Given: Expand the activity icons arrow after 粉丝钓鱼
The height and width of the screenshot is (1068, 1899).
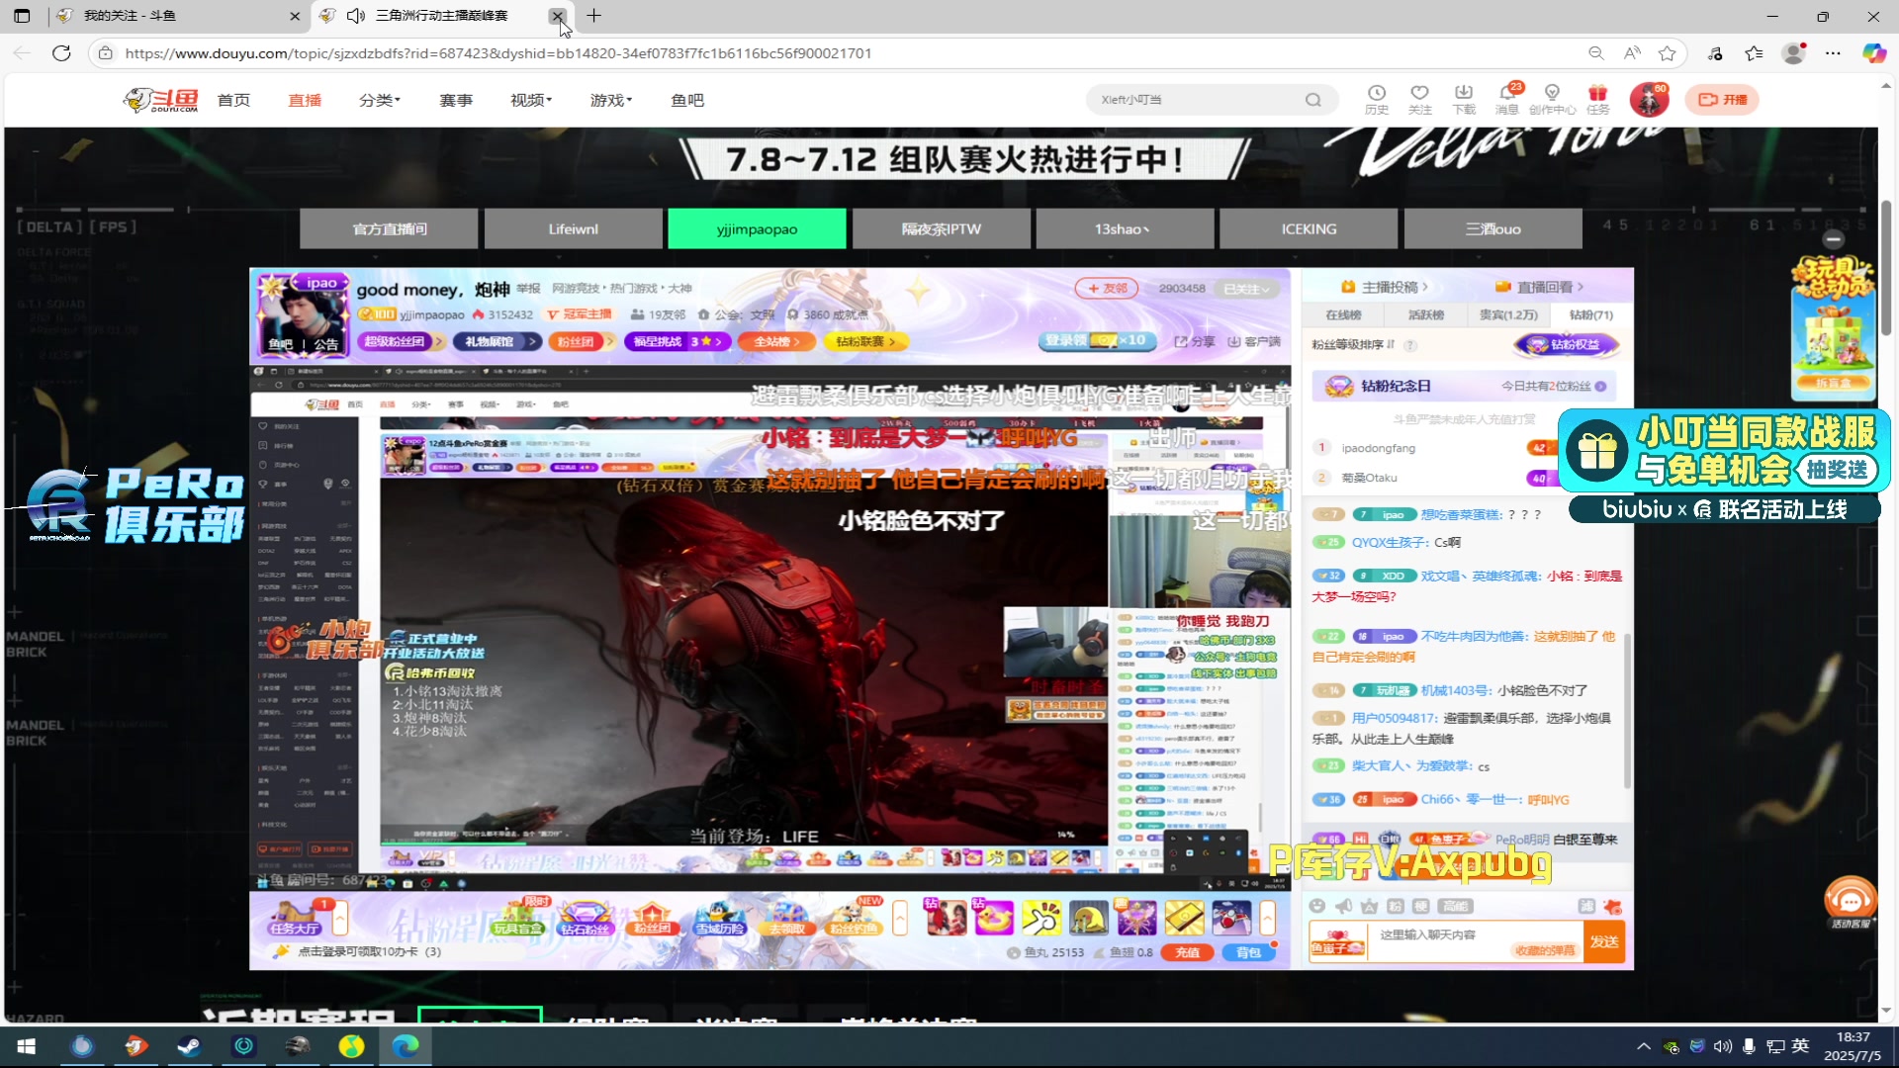Looking at the screenshot, I should tap(900, 918).
